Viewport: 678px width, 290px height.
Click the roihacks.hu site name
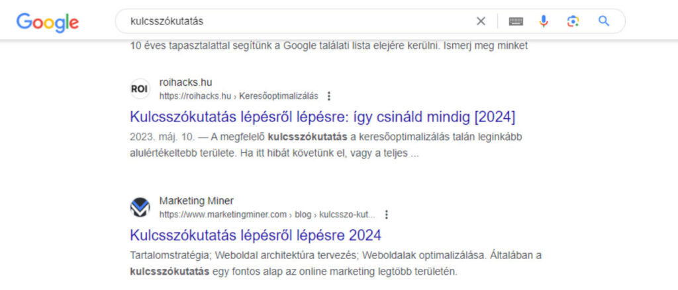[185, 83]
